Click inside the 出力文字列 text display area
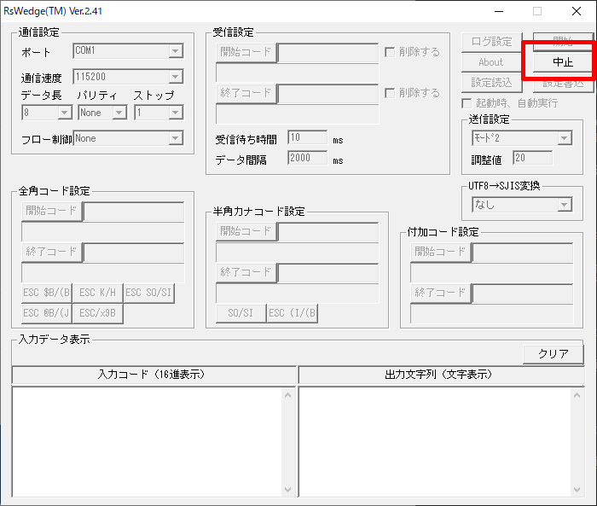The width and height of the screenshot is (597, 506). (x=435, y=442)
